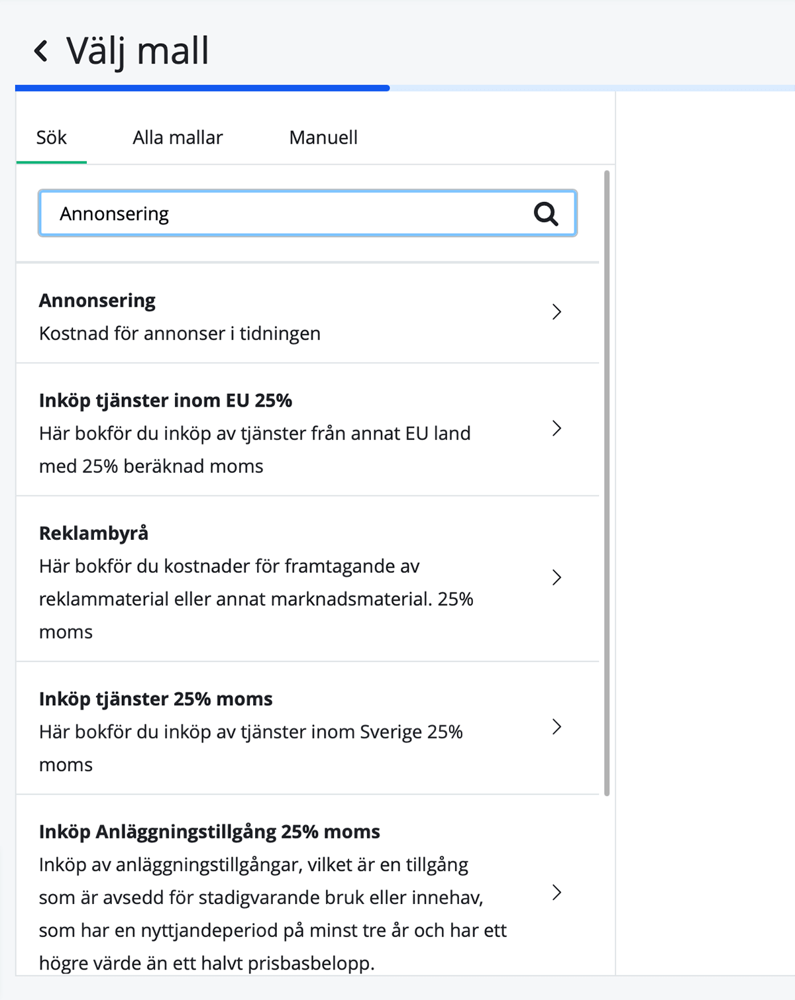This screenshot has height=1000, width=795.
Task: Click the template list's vertical scrollbar
Action: coord(607,483)
